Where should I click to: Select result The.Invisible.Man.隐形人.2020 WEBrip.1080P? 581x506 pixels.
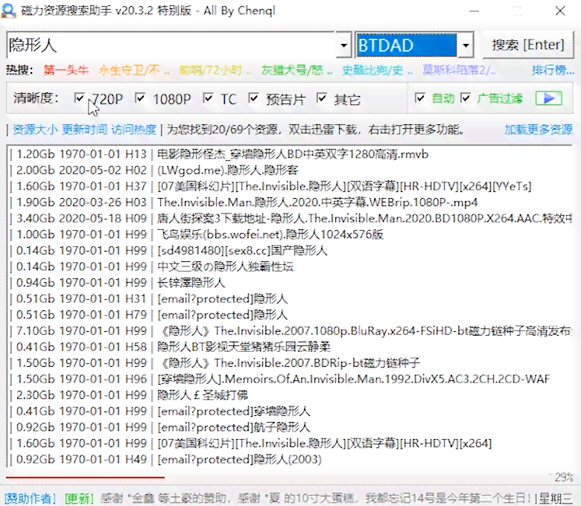(290, 202)
